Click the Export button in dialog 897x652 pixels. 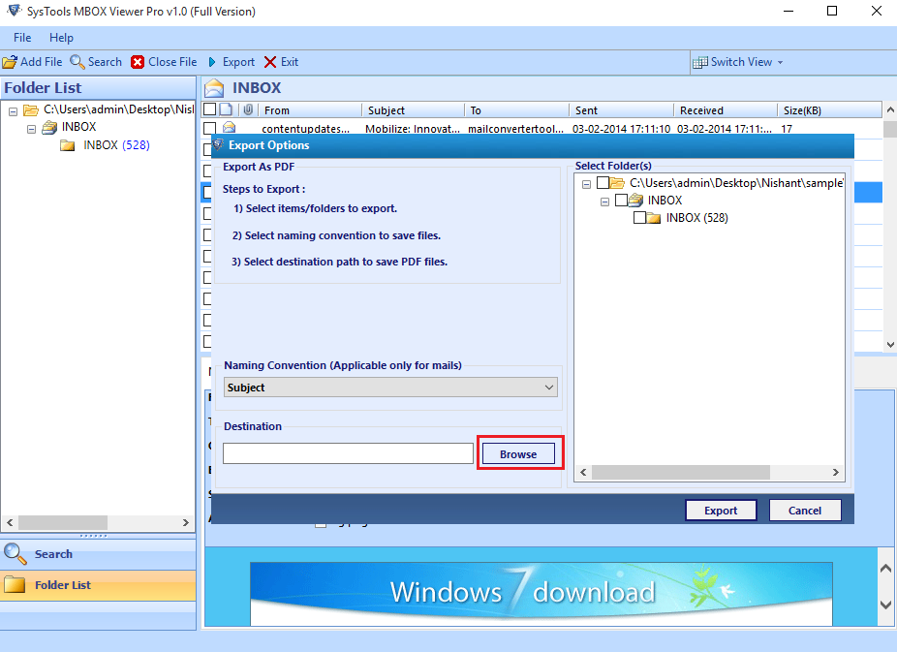[721, 511]
